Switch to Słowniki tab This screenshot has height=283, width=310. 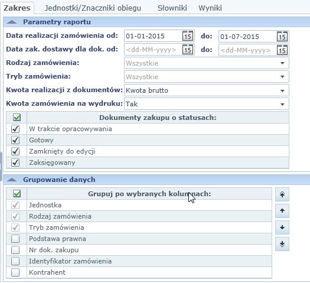(x=172, y=8)
